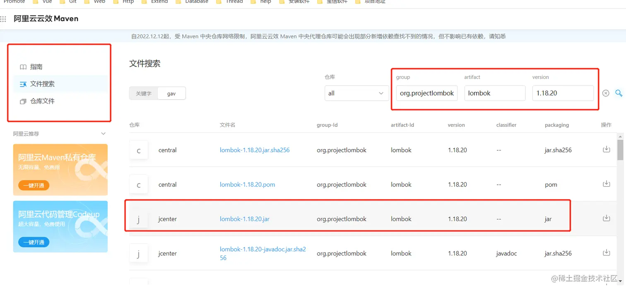Open the lombok-1.18.20.pom link

[247, 184]
